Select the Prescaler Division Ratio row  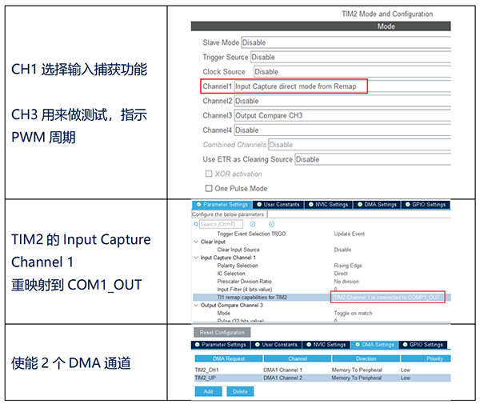tap(322, 282)
